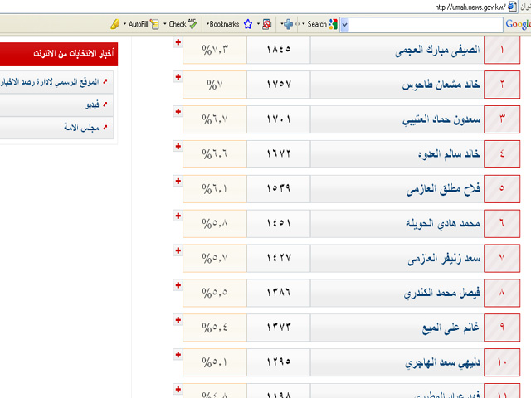The height and width of the screenshot is (398, 531).
Task: Expand the red plus beside the 1757 row
Action: [x=178, y=77]
